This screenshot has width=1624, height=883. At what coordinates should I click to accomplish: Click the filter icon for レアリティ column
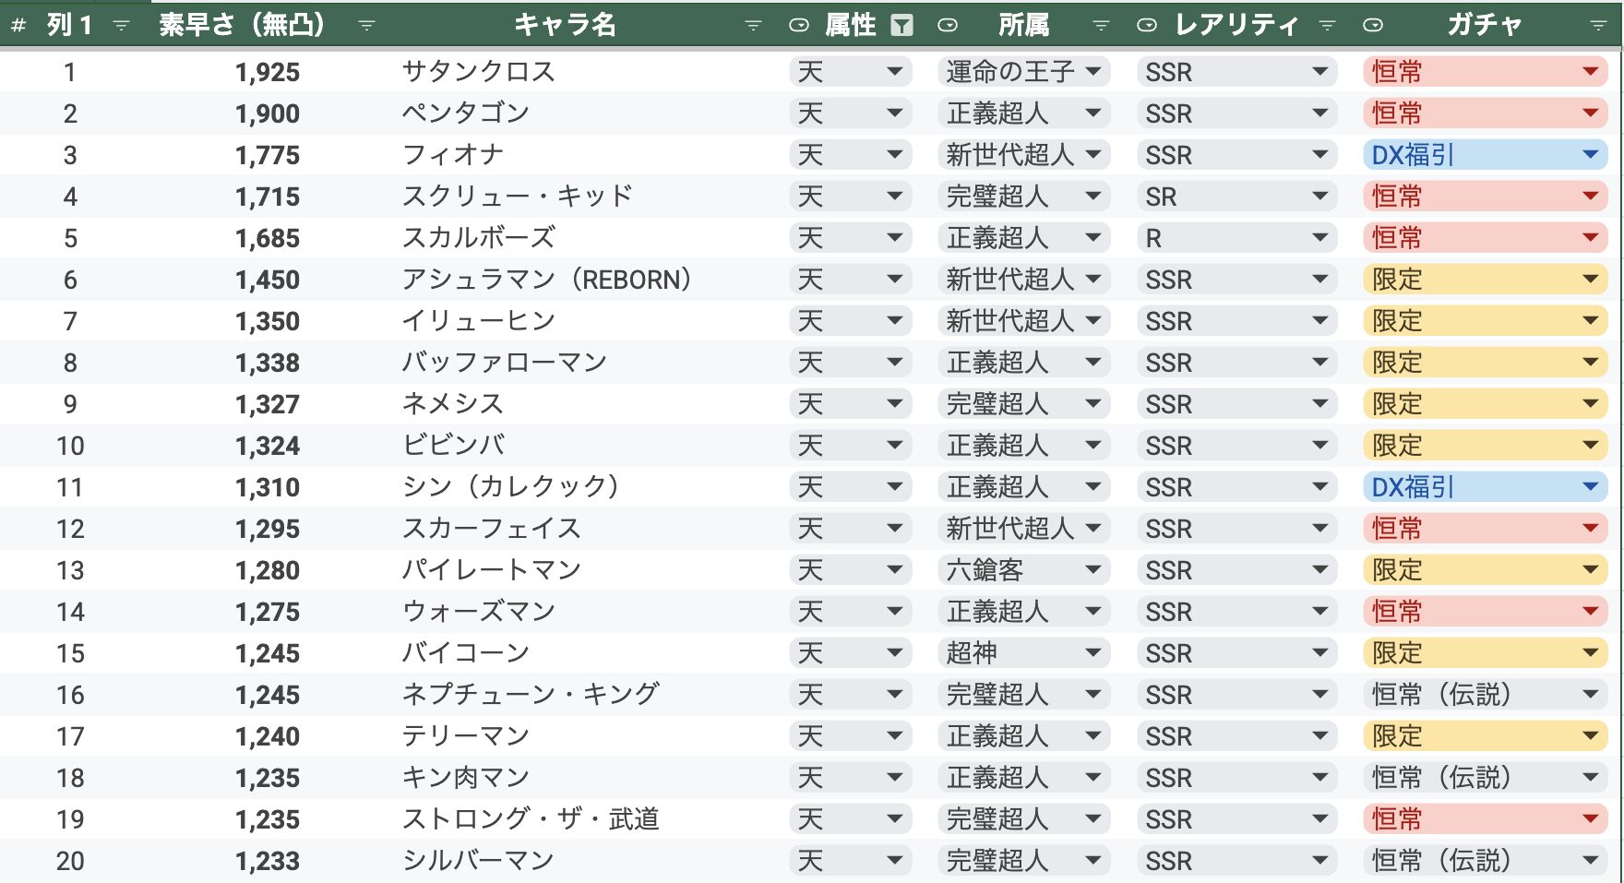(x=1328, y=26)
